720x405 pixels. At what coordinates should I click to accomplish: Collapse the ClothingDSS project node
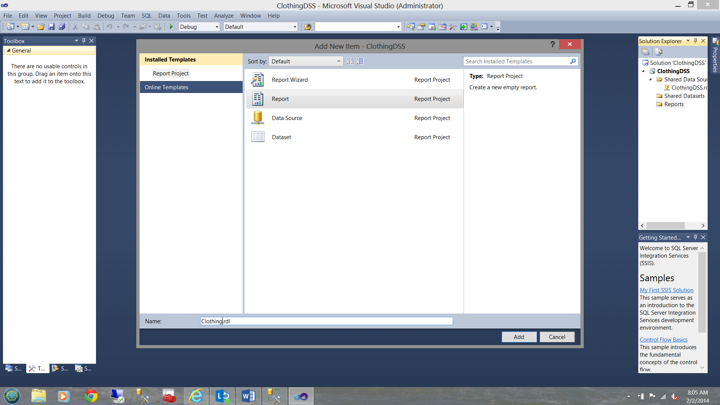pos(643,71)
